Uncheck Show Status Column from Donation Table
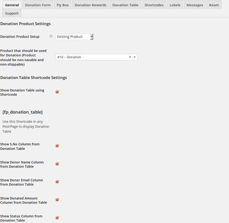 pos(57,218)
